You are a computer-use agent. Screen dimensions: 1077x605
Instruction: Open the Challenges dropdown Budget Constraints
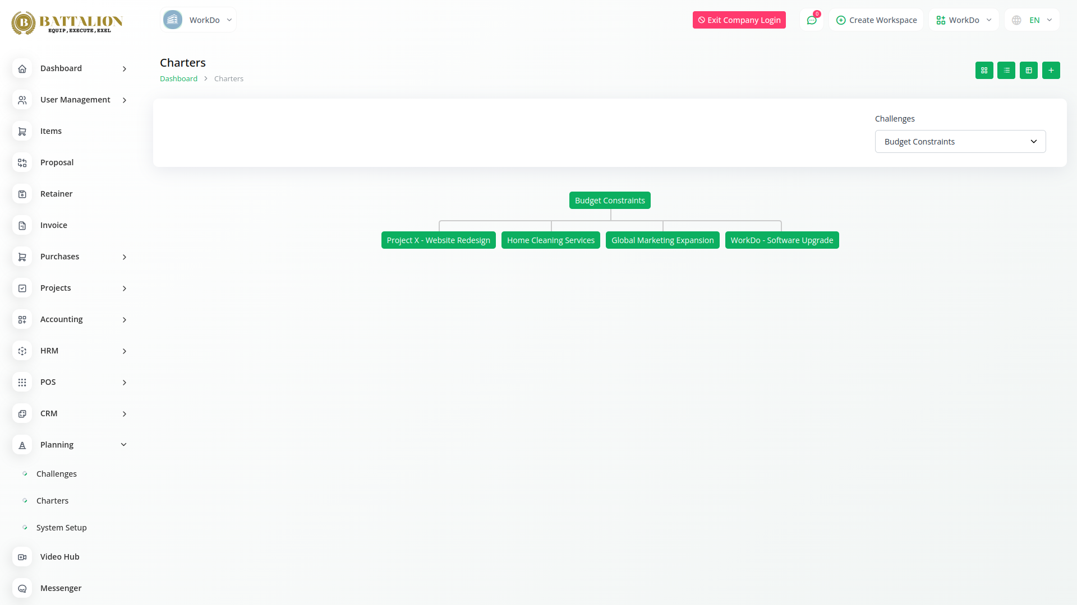coord(960,142)
